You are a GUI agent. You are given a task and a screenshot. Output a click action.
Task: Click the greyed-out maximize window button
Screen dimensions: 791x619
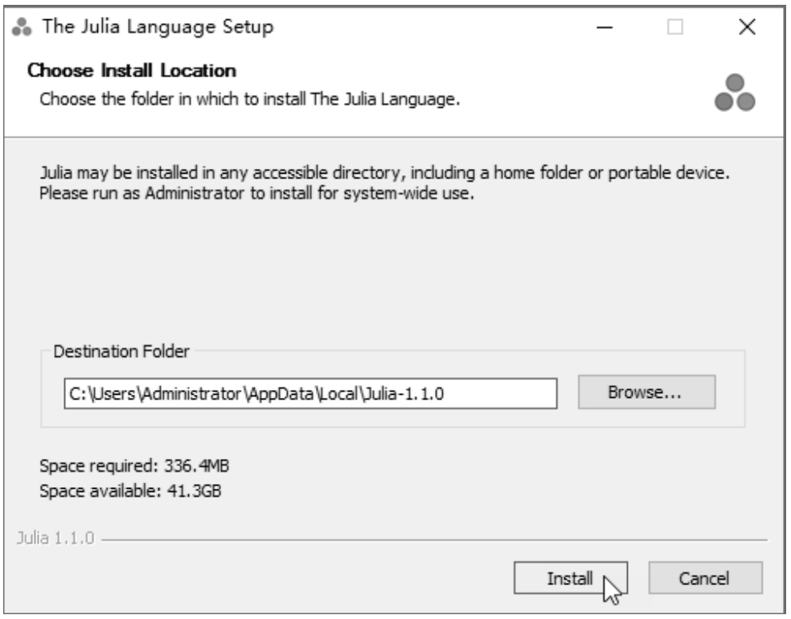[x=675, y=27]
